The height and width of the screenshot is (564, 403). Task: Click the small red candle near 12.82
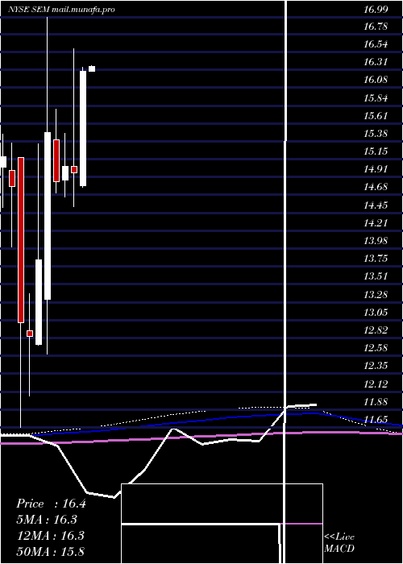coord(30,334)
